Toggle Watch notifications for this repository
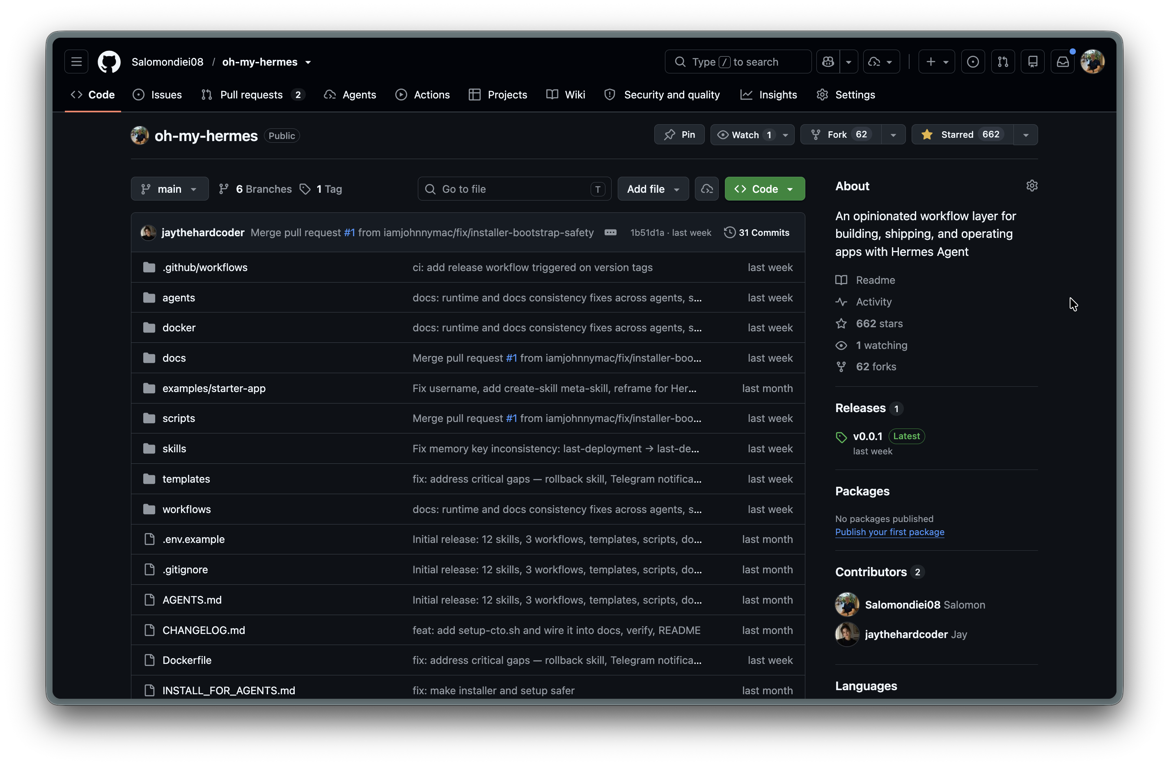The image size is (1169, 766). coord(745,135)
